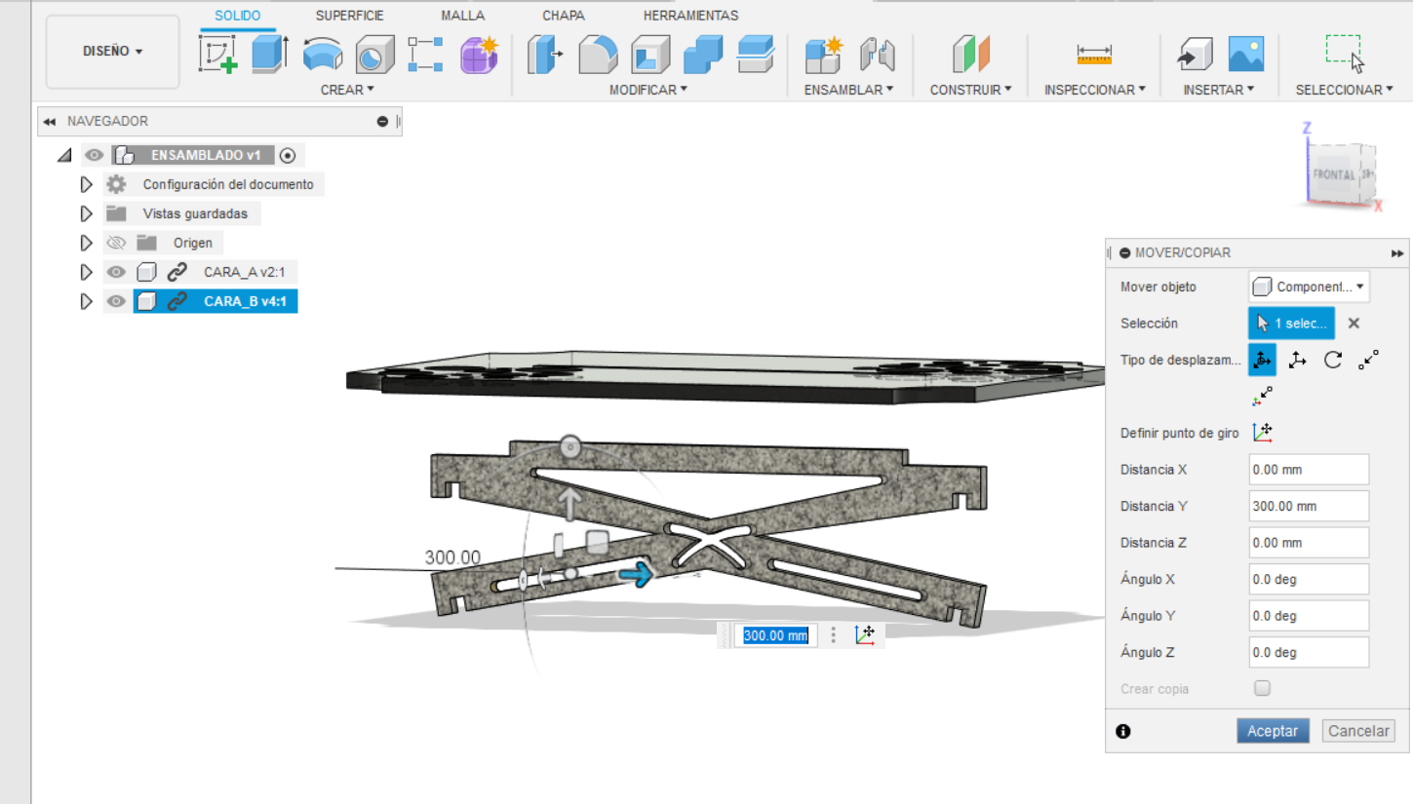
Task: Expand the Origen node
Action: click(x=86, y=243)
